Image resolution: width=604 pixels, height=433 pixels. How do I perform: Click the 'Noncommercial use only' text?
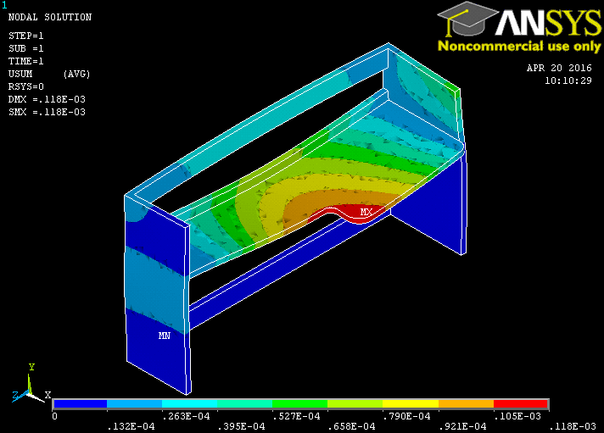[519, 47]
